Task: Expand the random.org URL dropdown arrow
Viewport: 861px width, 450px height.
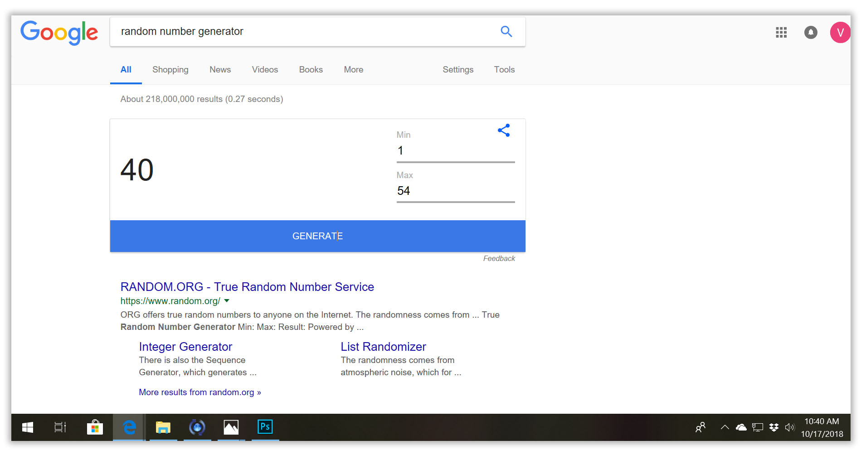Action: pos(227,301)
